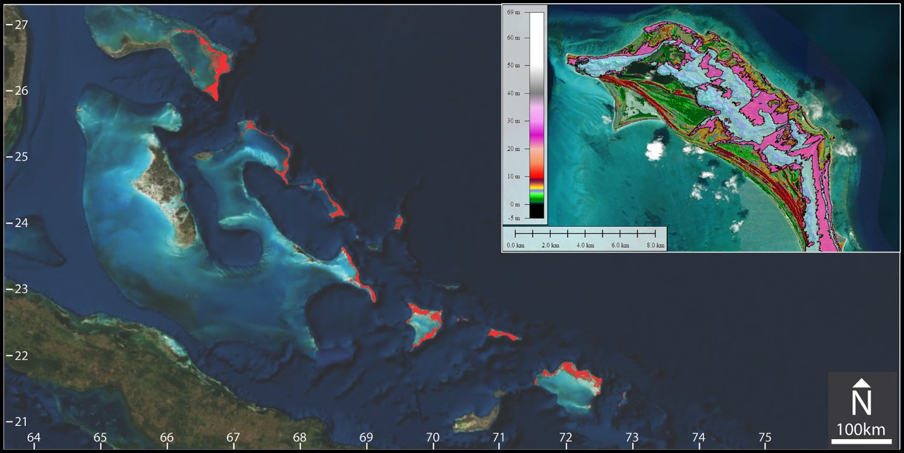Screen dimensions: 904x453
Task: Select the 40 m legend label
Action: [513, 93]
